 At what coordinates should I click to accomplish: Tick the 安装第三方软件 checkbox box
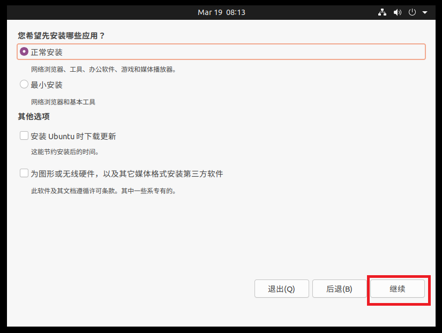click(x=24, y=173)
